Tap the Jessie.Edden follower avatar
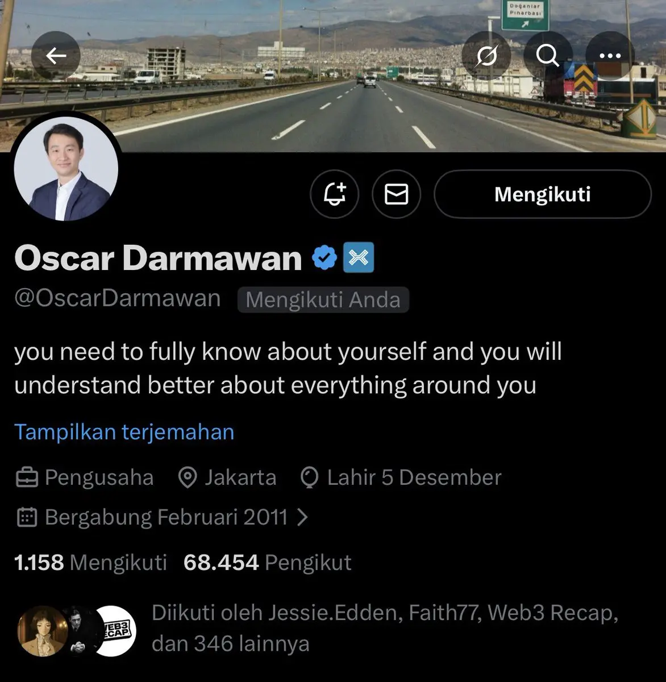This screenshot has width=666, height=682. pos(43,631)
